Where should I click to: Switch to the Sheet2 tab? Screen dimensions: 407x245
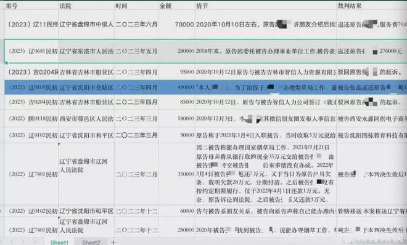coord(91,242)
